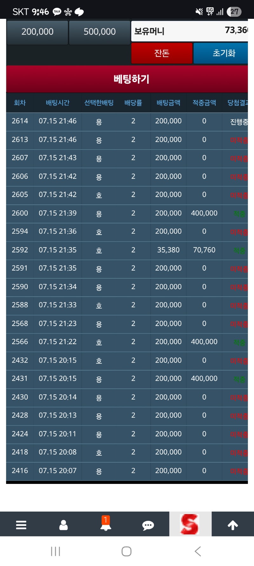254x566 pixels.
Task: Tap Android back button
Action: (x=197, y=551)
